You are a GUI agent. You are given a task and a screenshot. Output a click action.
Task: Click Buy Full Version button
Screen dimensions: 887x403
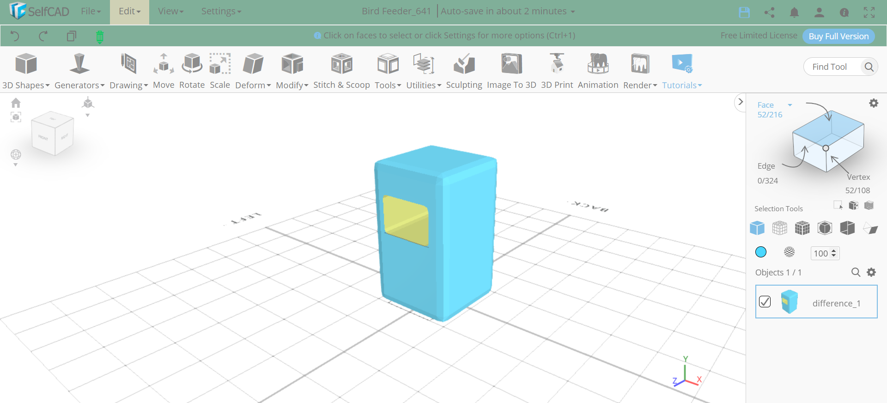tap(838, 36)
